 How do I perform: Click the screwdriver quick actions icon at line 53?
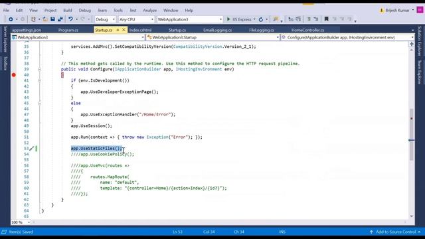click(x=32, y=149)
